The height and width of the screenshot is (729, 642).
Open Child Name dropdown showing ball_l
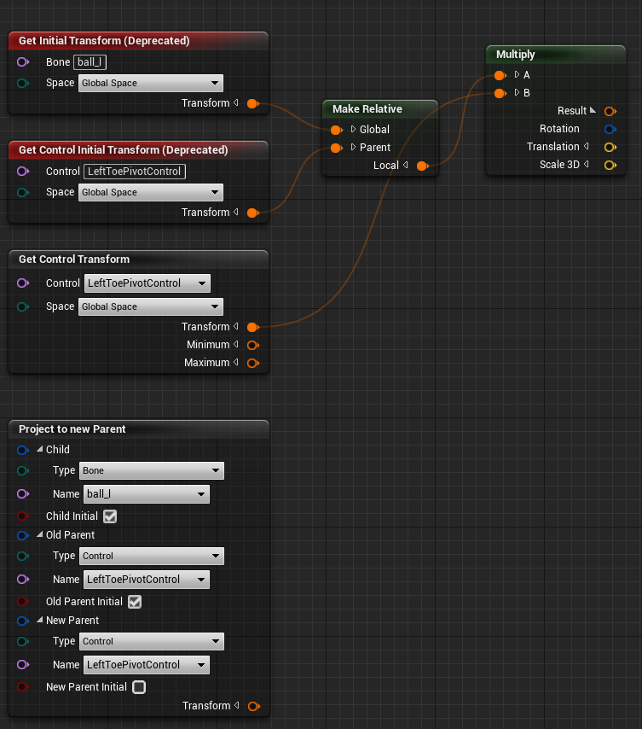[147, 494]
